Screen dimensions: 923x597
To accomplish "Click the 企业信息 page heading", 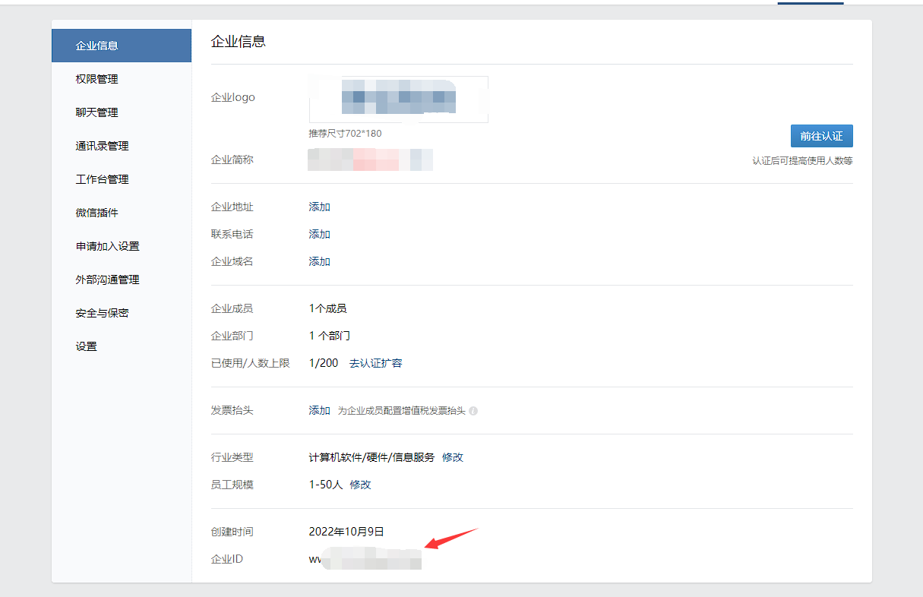I will tap(238, 42).
